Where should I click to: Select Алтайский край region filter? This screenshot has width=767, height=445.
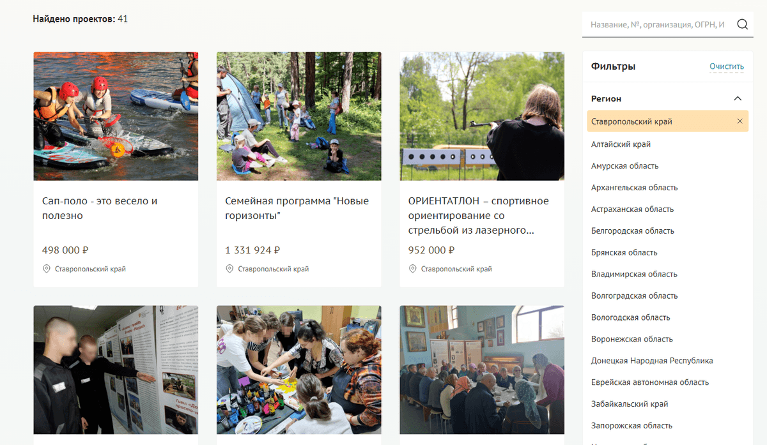coord(621,144)
